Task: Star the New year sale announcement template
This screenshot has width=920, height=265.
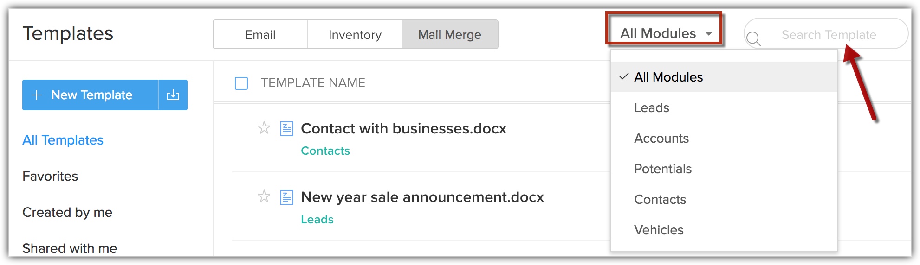Action: 264,196
